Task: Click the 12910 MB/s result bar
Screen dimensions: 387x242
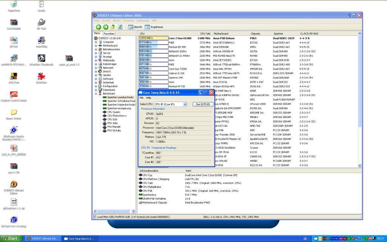Action: [153, 38]
